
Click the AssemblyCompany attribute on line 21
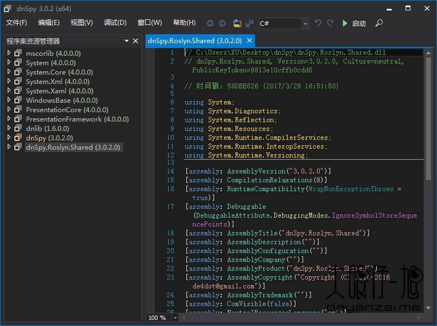point(256,260)
